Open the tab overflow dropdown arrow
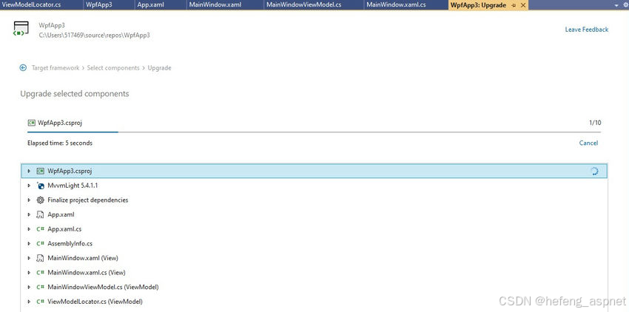The image size is (629, 312). pyautogui.click(x=616, y=6)
